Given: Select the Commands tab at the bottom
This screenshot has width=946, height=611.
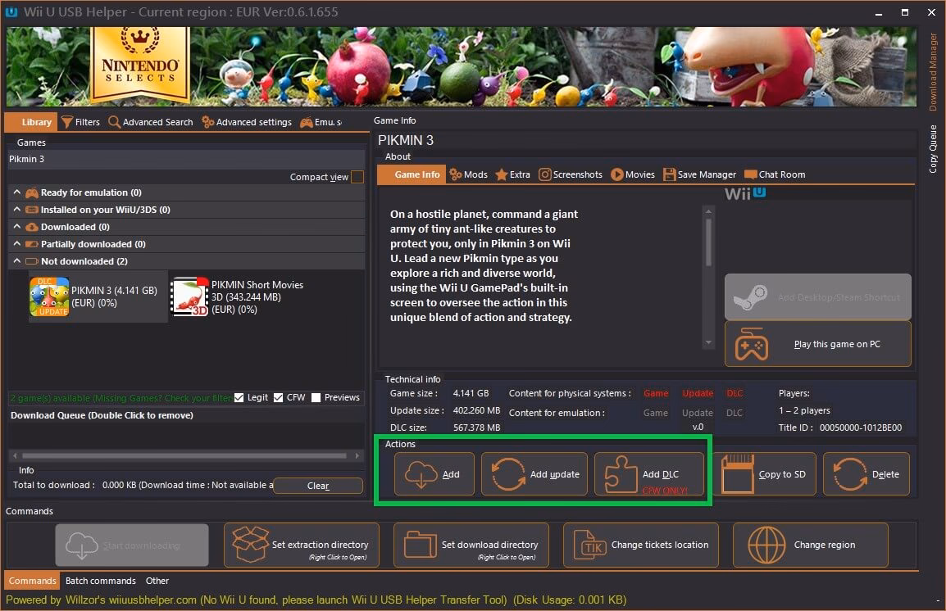Looking at the screenshot, I should (x=32, y=580).
